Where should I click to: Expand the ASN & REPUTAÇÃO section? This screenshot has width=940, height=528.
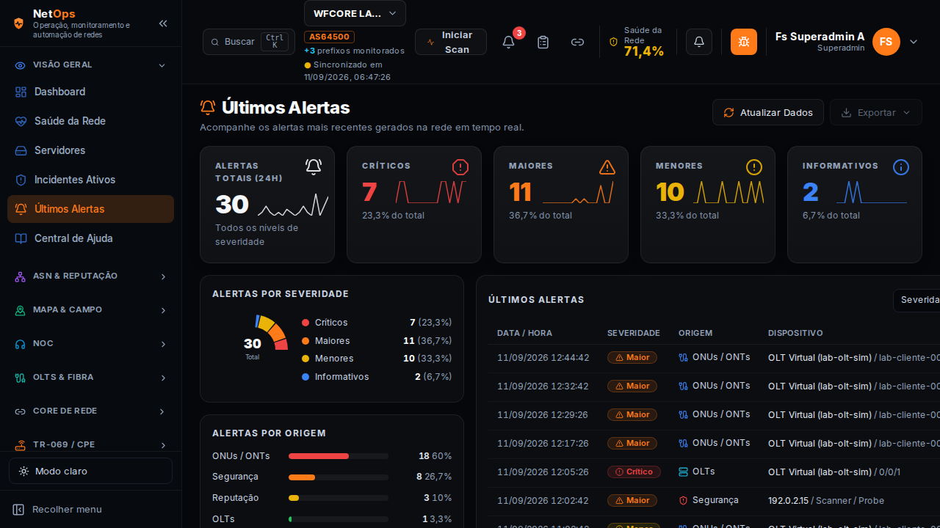click(90, 276)
